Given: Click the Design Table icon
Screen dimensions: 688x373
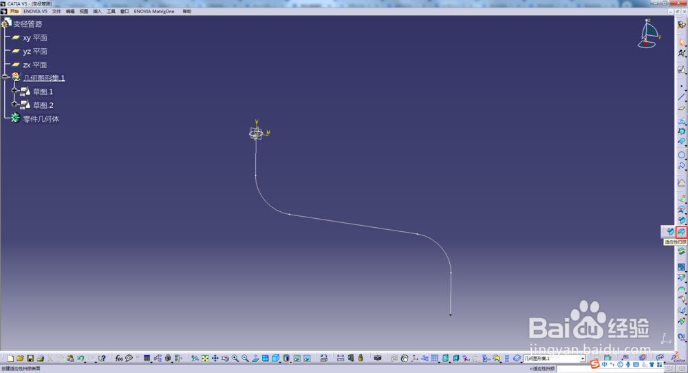Looking at the screenshot, I should 147,359.
